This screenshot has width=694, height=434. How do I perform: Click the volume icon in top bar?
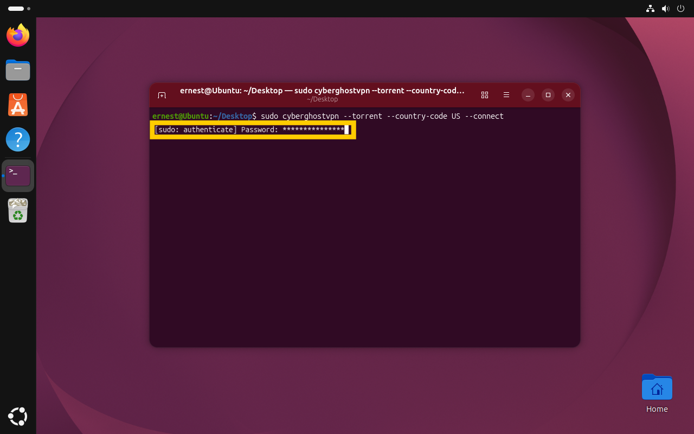click(x=665, y=9)
